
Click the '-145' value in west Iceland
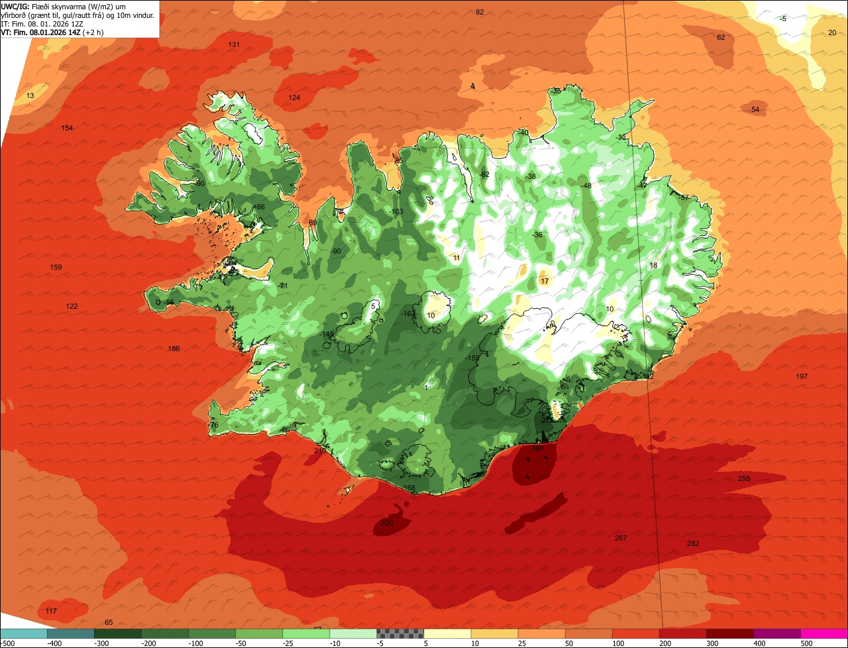pos(327,335)
